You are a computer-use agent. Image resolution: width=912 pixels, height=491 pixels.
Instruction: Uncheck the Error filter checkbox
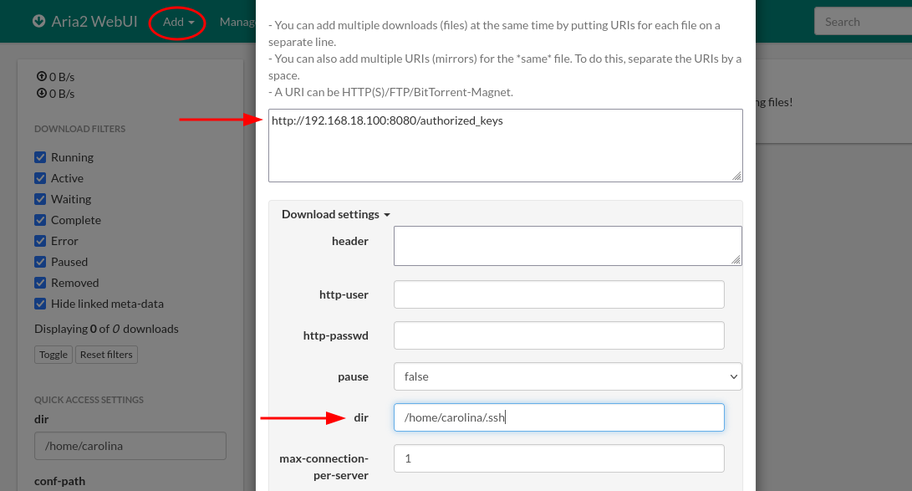pos(40,241)
